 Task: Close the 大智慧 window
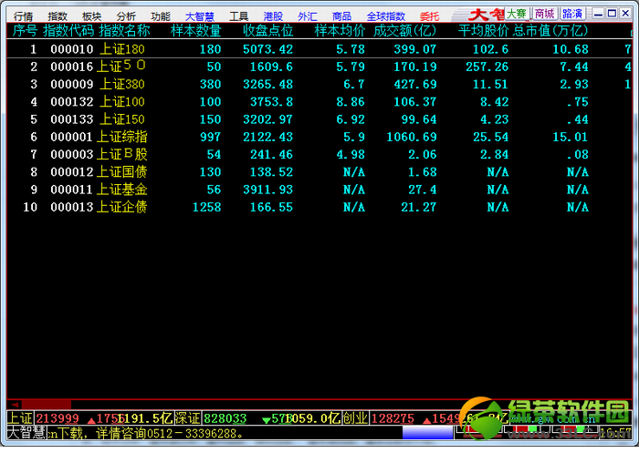(625, 14)
